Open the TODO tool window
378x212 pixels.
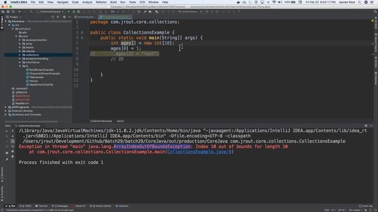pos(25,206)
